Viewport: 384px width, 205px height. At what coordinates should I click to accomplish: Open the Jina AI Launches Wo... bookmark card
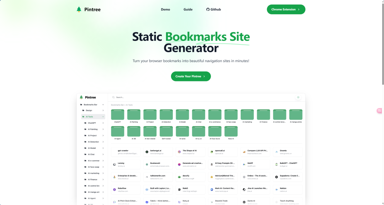pyautogui.click(x=255, y=190)
